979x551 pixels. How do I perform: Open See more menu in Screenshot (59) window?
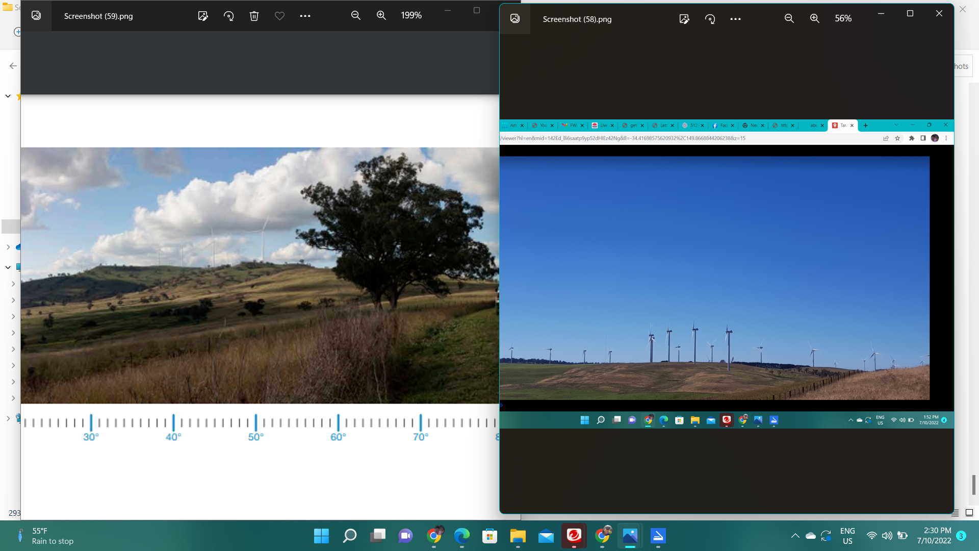pos(305,16)
